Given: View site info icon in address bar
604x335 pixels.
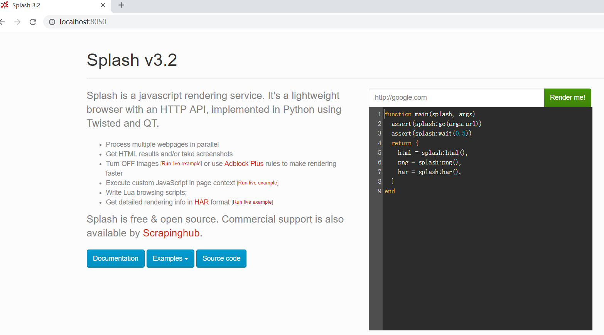Looking at the screenshot, I should (x=52, y=22).
